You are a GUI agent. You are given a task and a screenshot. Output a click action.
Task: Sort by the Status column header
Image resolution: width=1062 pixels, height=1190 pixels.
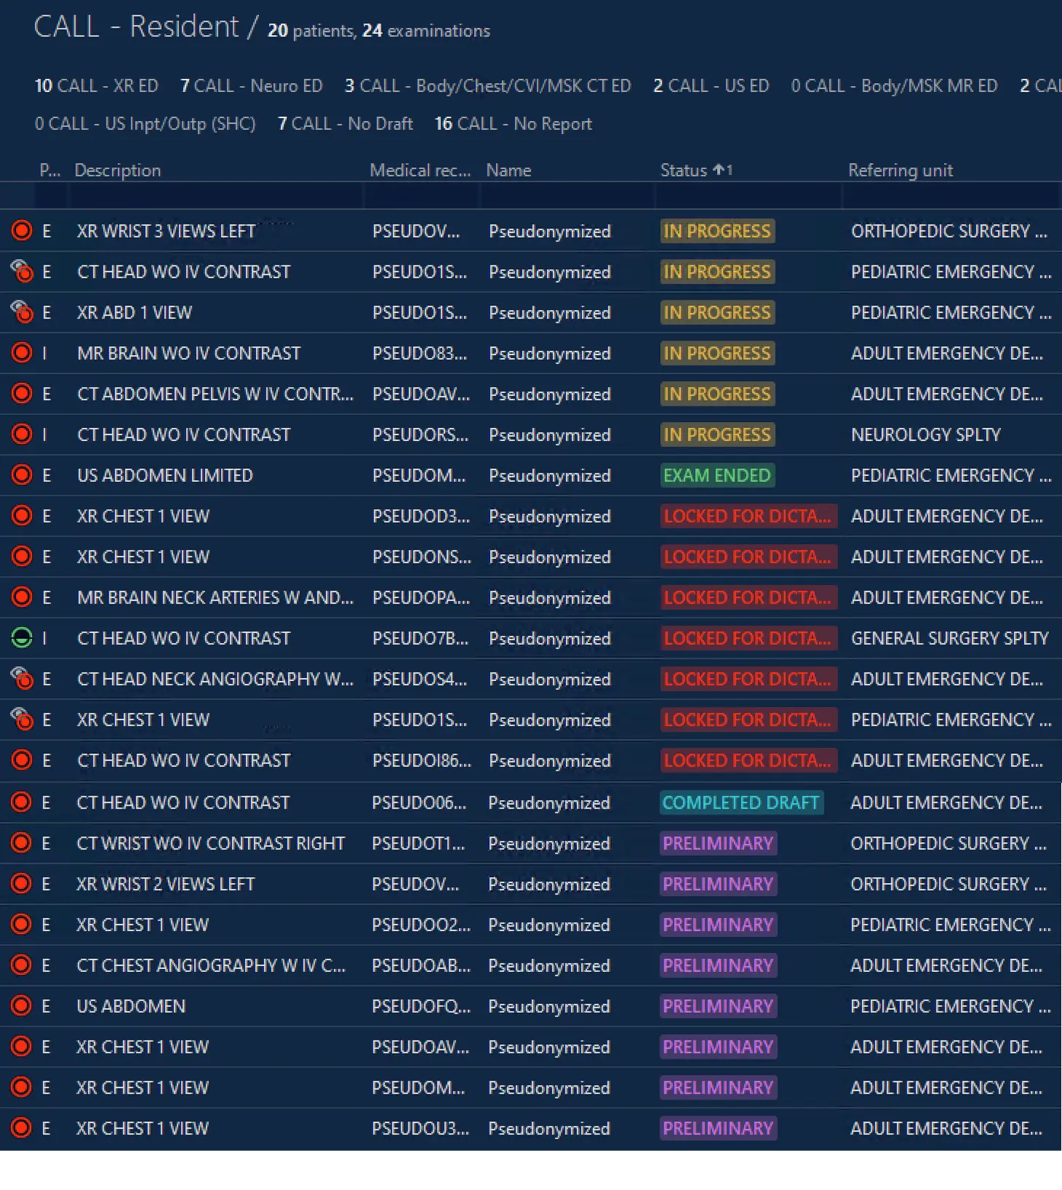[683, 171]
